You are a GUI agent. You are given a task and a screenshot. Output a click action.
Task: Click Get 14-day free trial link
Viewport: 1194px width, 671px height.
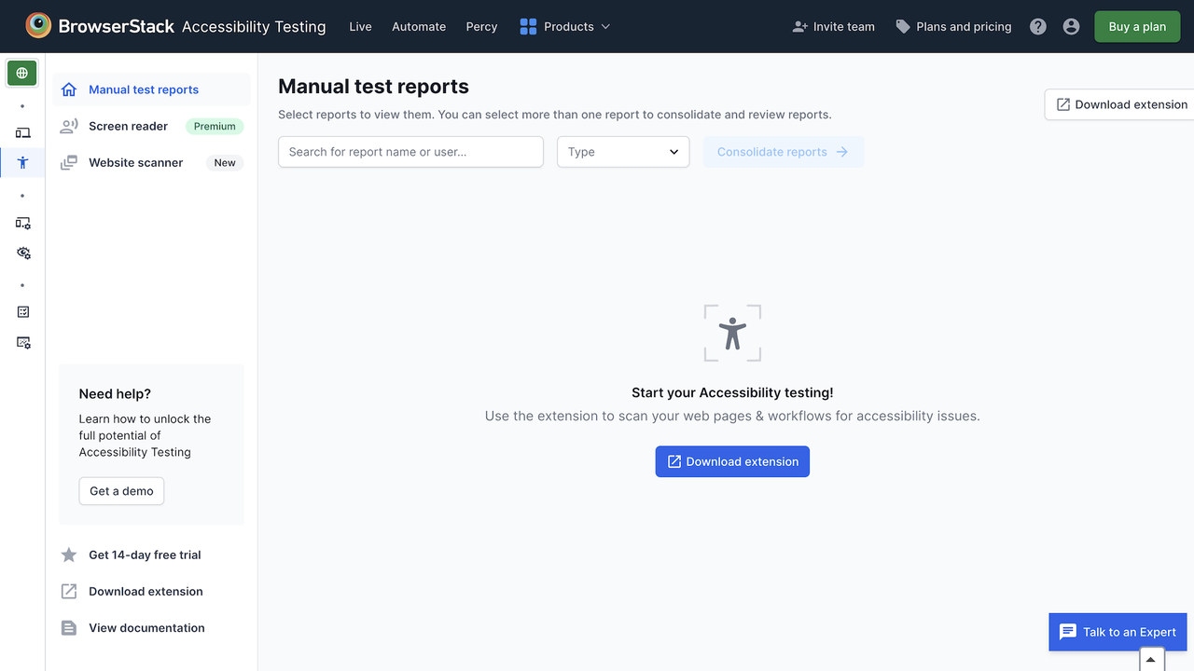coord(145,555)
